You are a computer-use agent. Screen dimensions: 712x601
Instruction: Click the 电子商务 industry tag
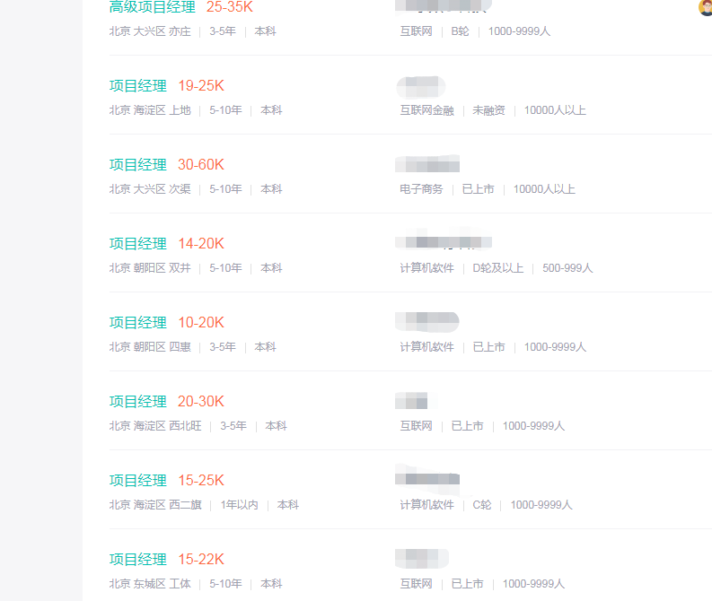(x=421, y=189)
